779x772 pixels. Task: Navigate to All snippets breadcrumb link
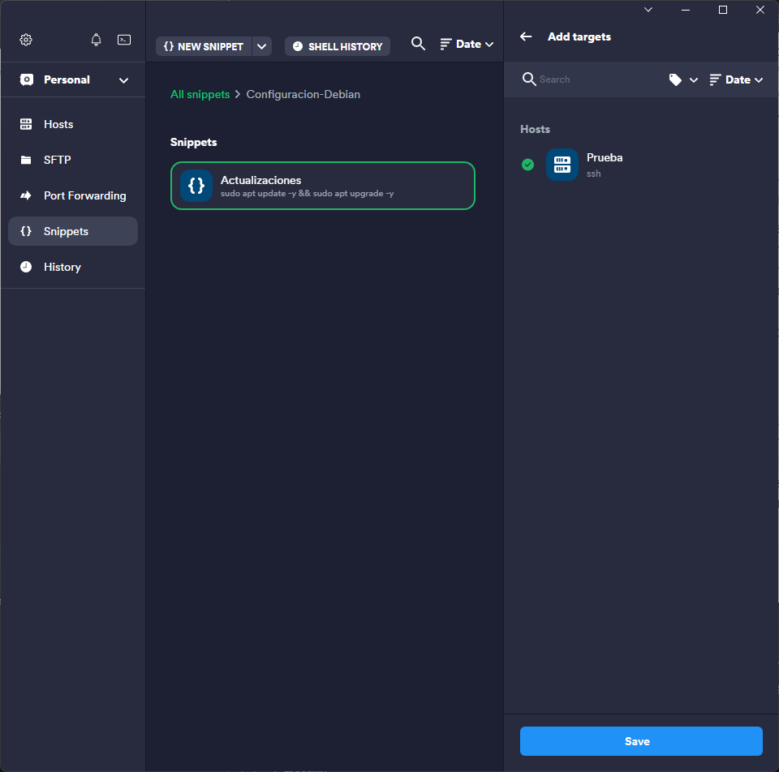(200, 94)
